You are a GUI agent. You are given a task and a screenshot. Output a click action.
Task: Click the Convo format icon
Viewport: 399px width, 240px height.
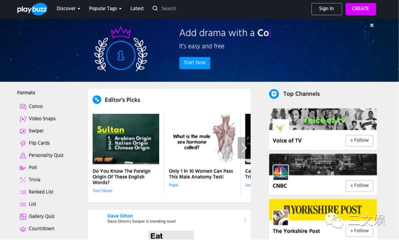click(x=23, y=106)
